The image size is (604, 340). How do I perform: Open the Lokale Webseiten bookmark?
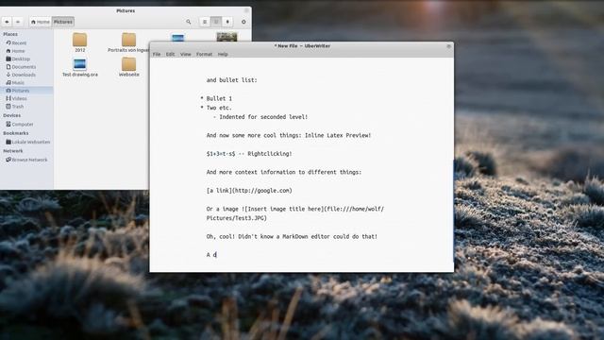point(28,142)
